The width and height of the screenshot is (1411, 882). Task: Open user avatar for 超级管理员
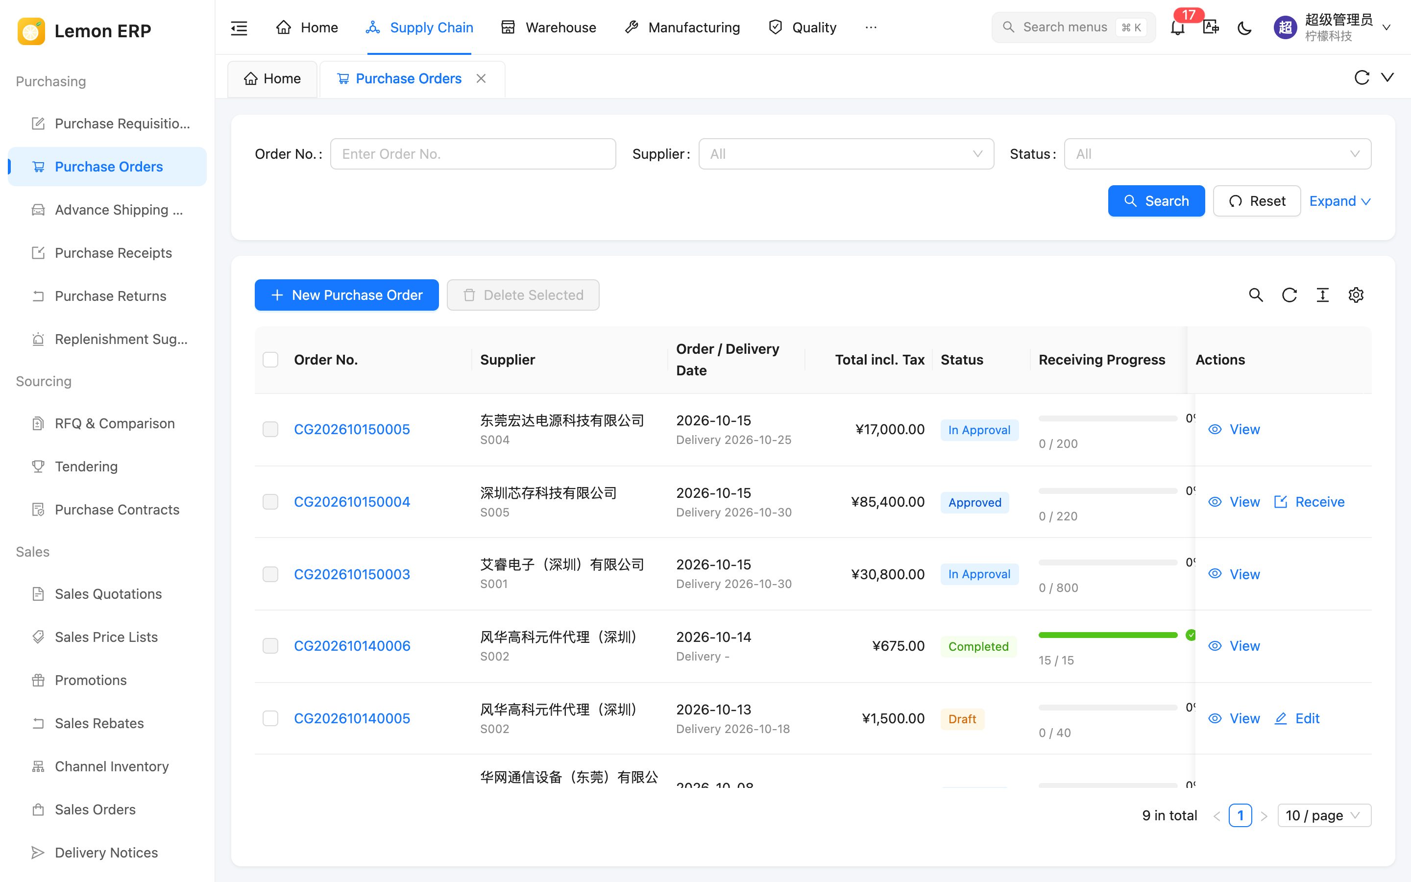(x=1285, y=27)
